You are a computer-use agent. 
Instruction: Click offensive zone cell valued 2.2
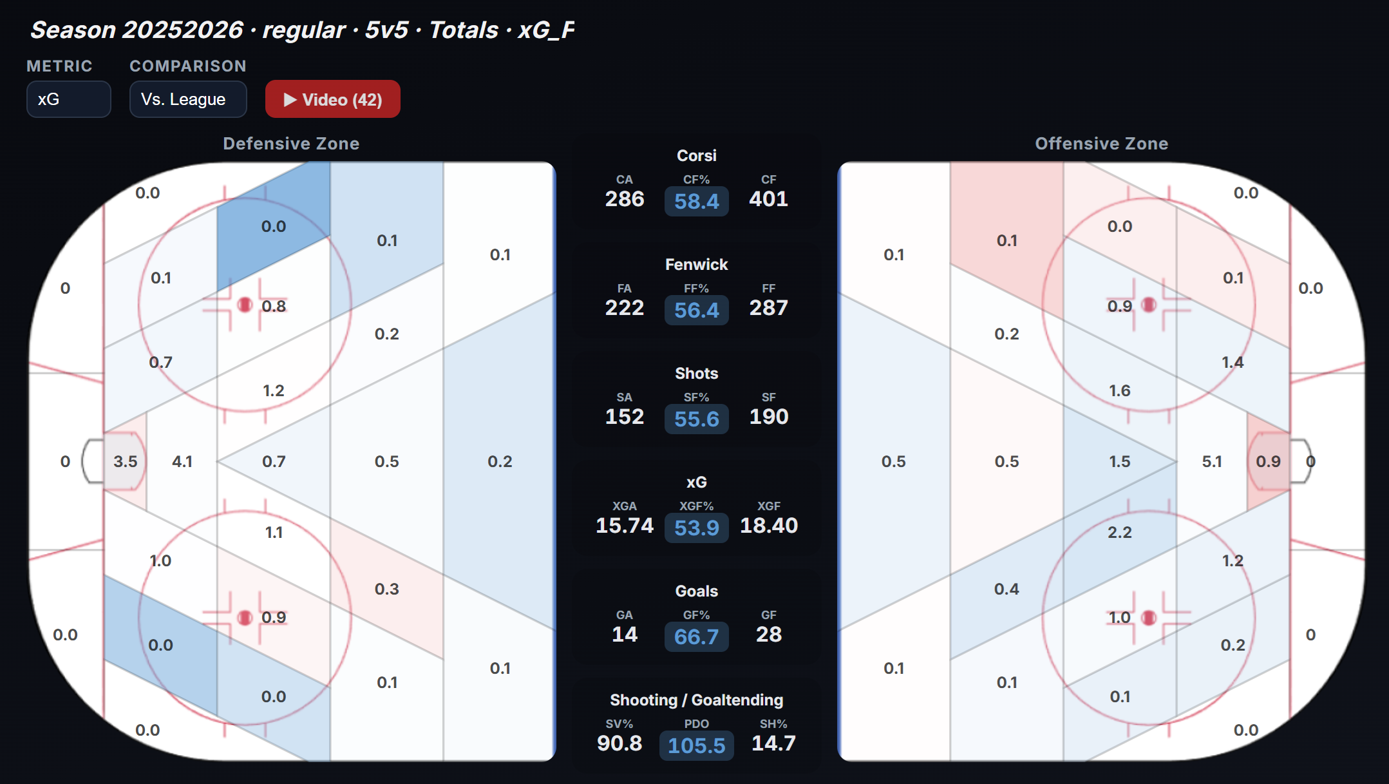pyautogui.click(x=1119, y=532)
